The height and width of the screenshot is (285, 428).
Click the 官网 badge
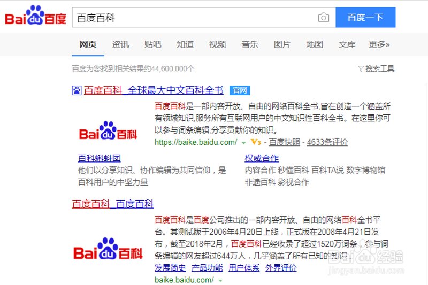240,90
